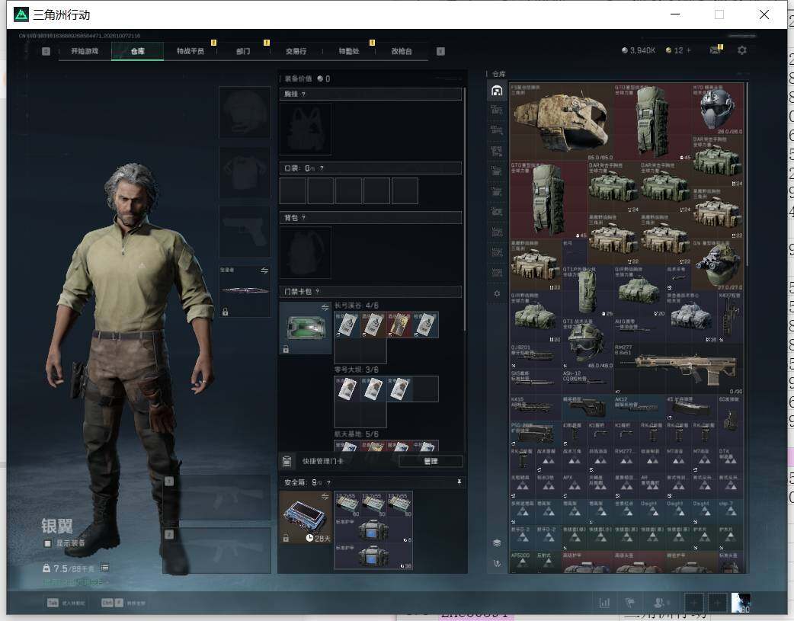Click the empty helmet equipment slot
The image size is (794, 621).
coord(245,112)
